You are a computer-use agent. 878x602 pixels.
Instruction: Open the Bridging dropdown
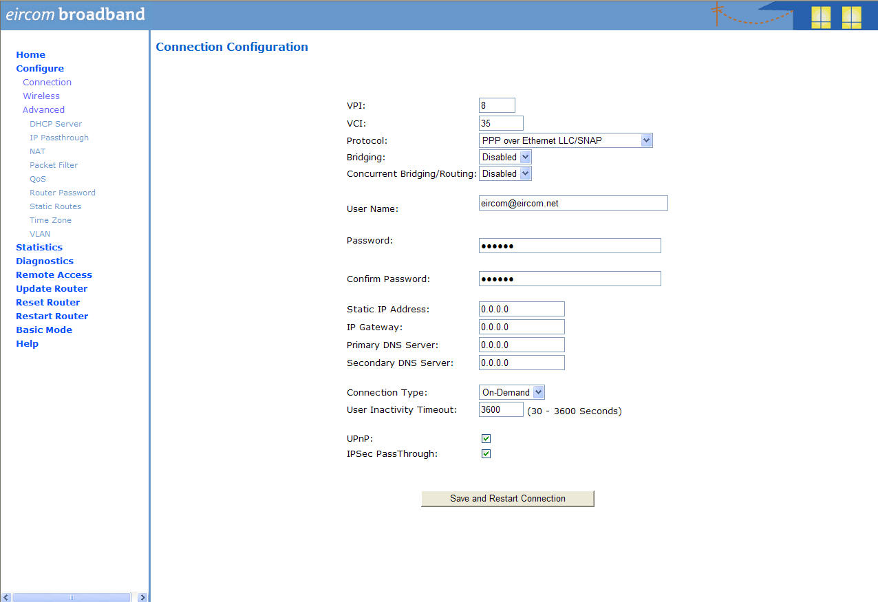(525, 157)
